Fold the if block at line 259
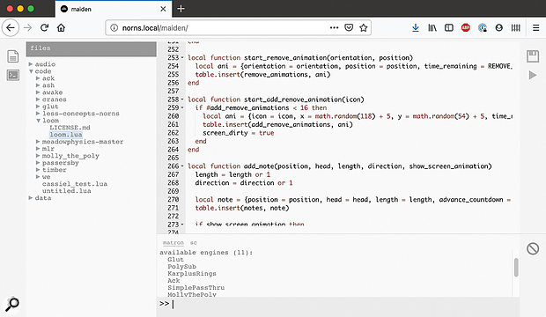The width and height of the screenshot is (546, 317). 182,107
